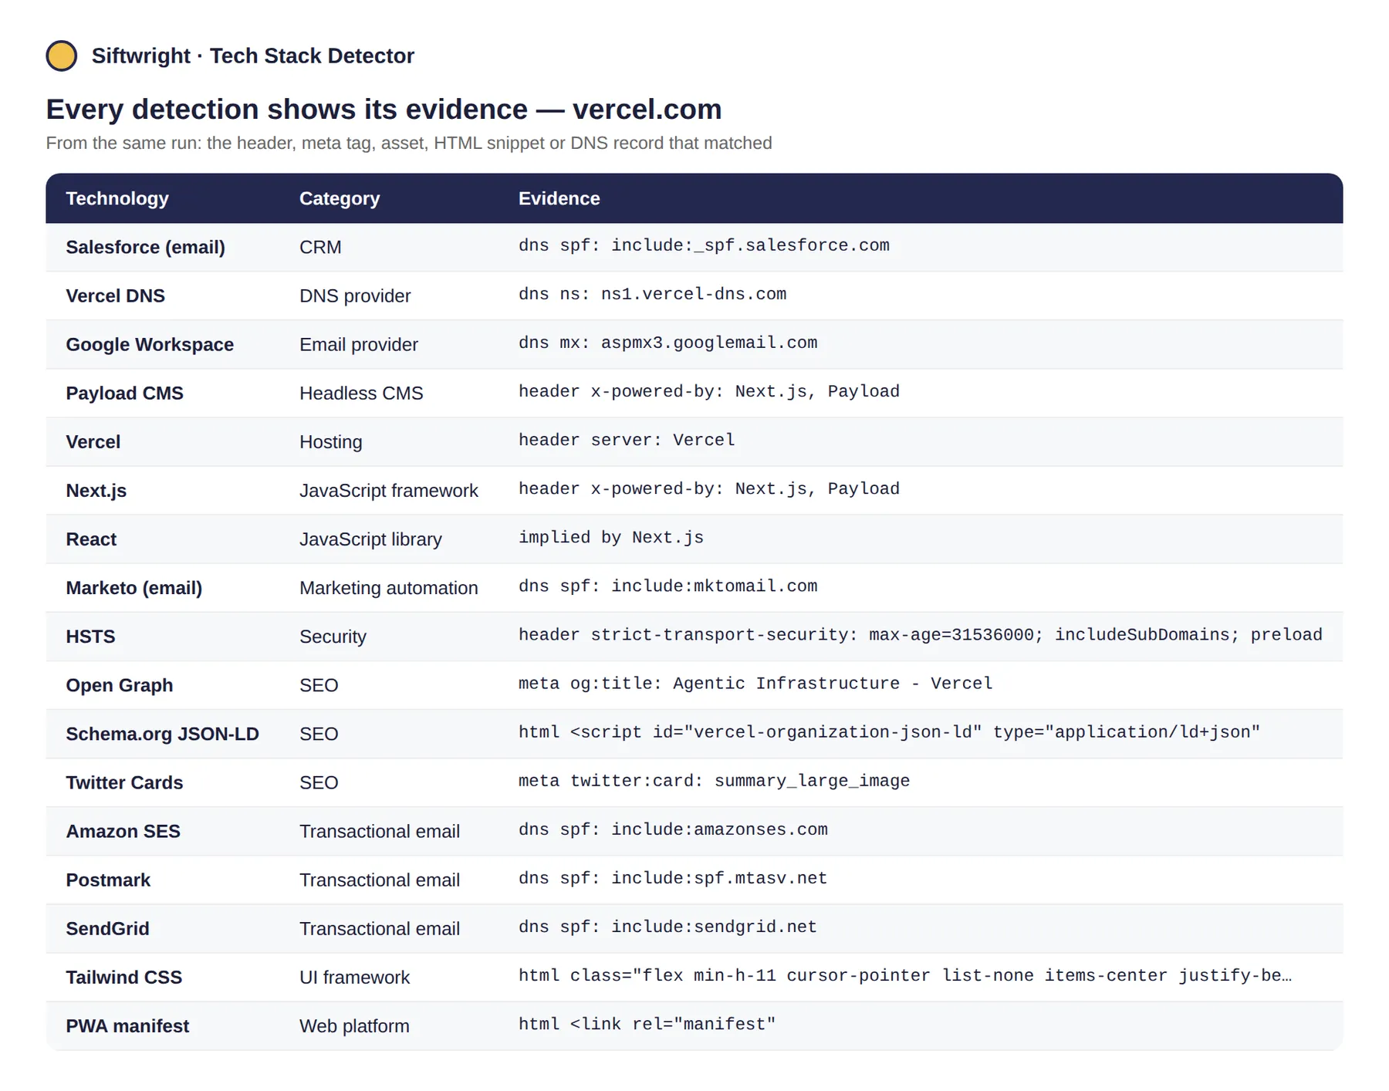Select the Next.js technology cell
This screenshot has width=1389, height=1091.
[96, 490]
